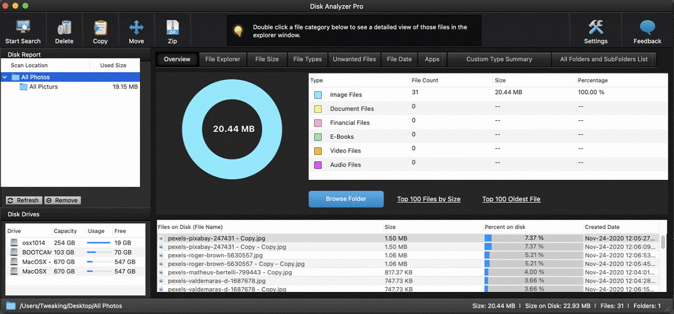Click the 100.00 % percentage cell

click(591, 93)
